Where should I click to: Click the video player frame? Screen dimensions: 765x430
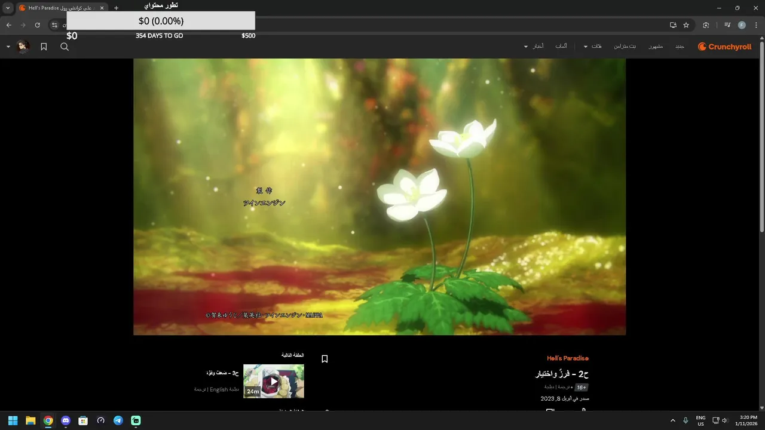(380, 196)
